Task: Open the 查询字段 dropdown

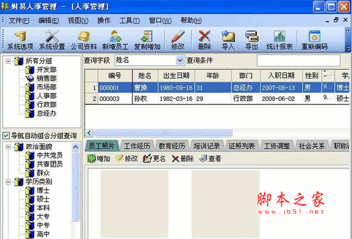Action: click(180, 60)
